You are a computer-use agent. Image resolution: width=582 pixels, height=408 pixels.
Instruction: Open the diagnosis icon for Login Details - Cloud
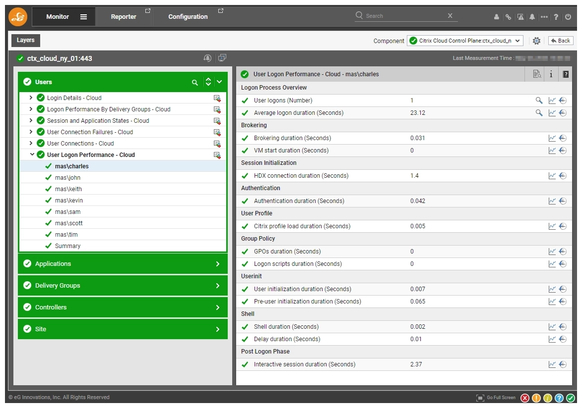[x=217, y=98]
